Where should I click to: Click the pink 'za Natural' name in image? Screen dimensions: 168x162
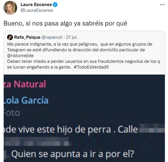coord(25,84)
